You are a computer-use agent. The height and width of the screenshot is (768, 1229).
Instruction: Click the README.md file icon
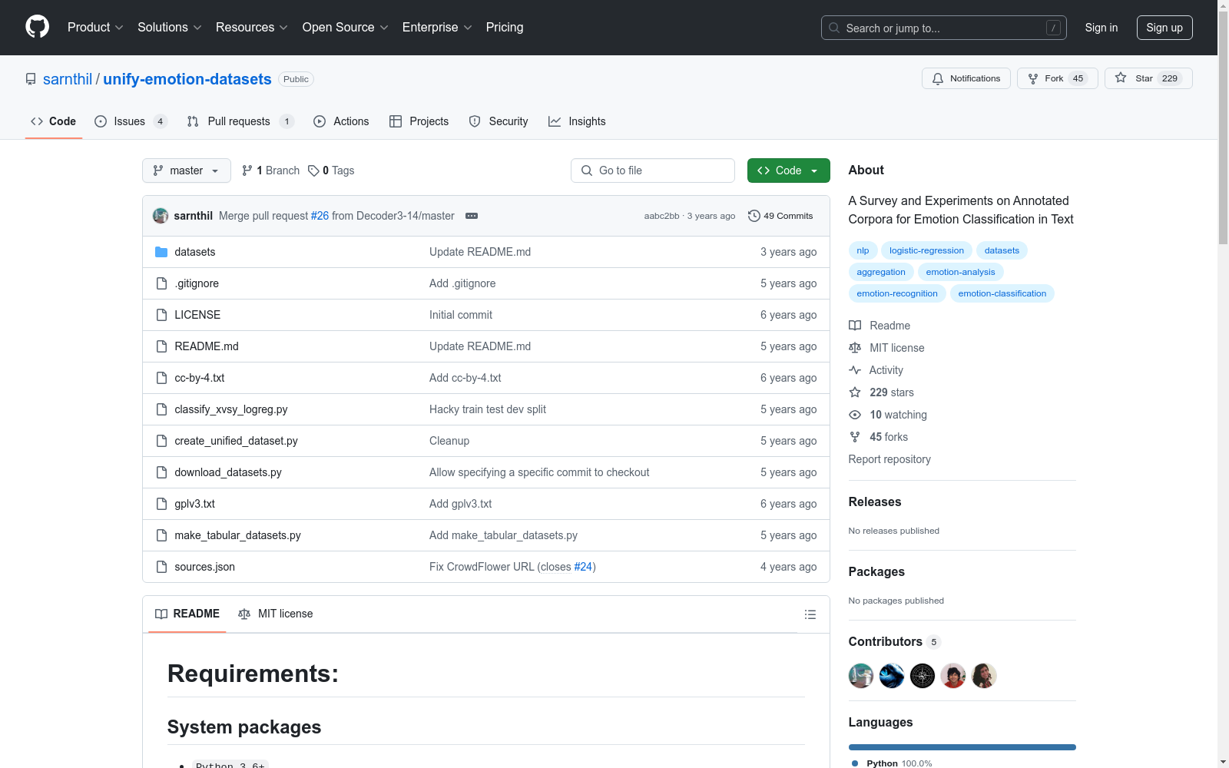(161, 346)
